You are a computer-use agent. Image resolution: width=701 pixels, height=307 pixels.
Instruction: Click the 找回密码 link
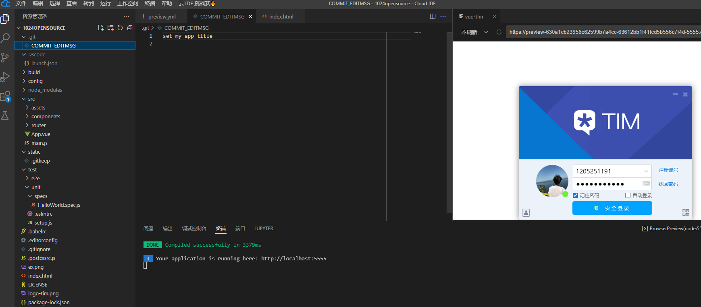tap(668, 184)
